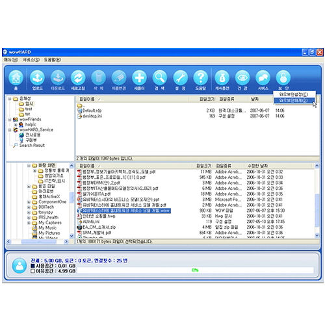The width and height of the screenshot is (325, 325).
Task: Select Search Result in the server tree
Action: [x=32, y=146]
